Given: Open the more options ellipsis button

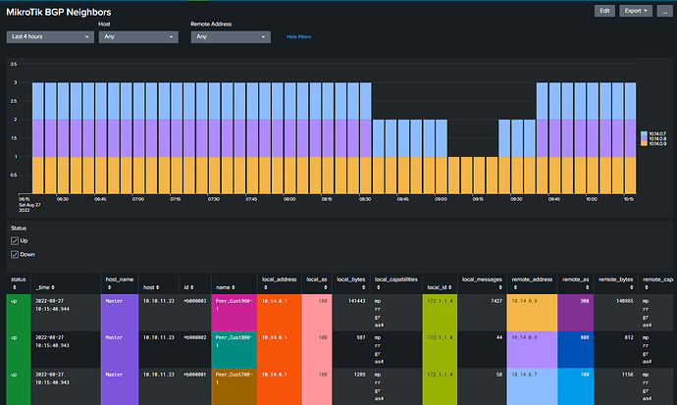Looking at the screenshot, I should 664,11.
